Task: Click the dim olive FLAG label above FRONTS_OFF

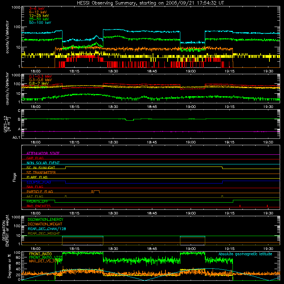Action: [35, 196]
